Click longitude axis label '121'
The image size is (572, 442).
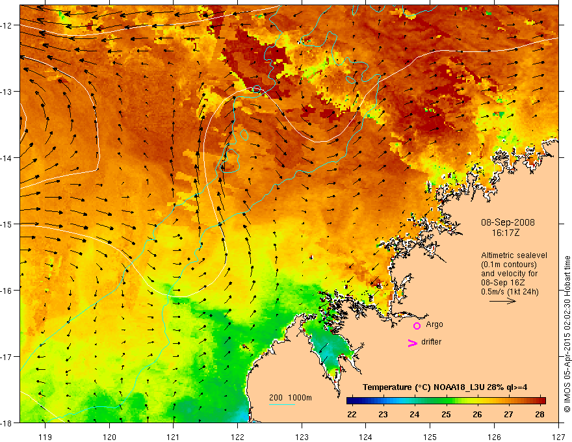pyautogui.click(x=174, y=437)
